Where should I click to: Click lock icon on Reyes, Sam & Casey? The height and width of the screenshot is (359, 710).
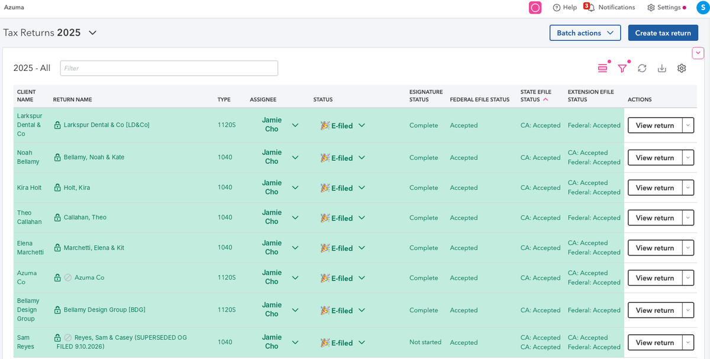coord(57,338)
